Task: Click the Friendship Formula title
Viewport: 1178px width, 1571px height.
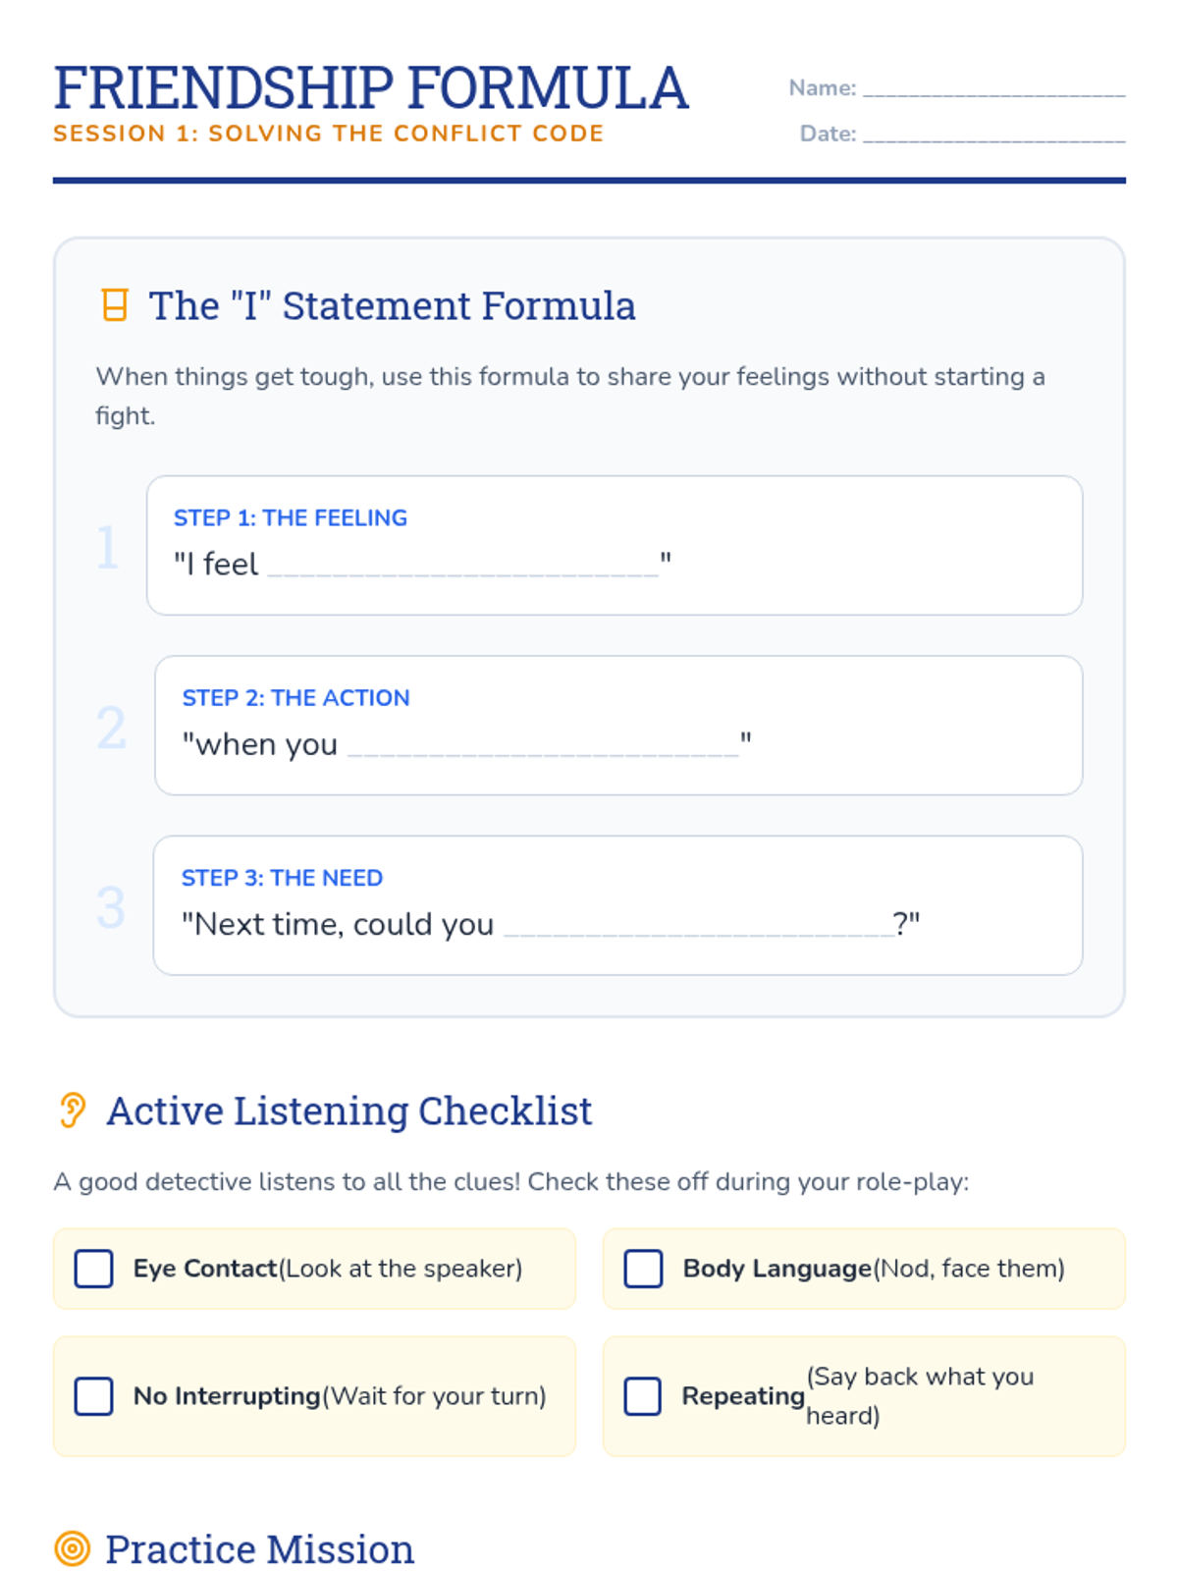Action: (371, 88)
